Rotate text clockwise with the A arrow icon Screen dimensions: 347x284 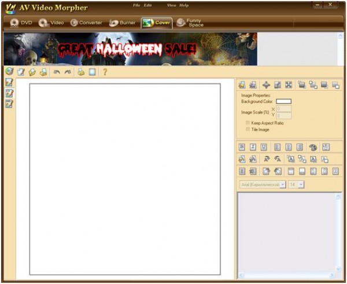click(267, 159)
